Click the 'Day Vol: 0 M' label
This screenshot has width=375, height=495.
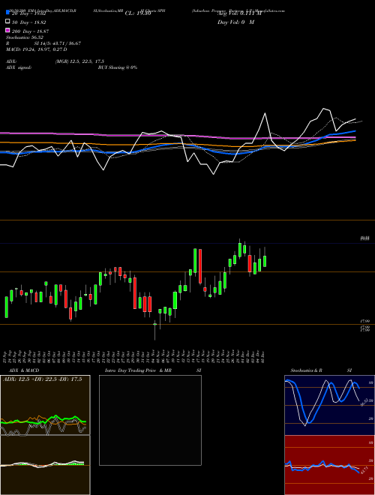235,22
